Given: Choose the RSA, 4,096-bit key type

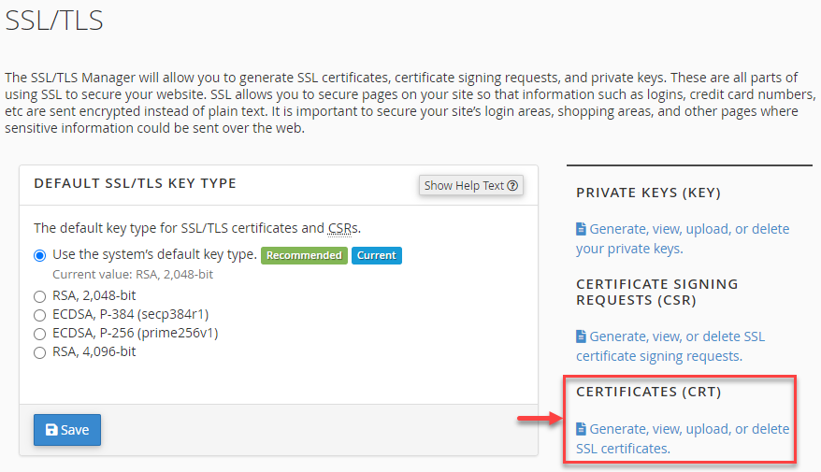Looking at the screenshot, I should (40, 352).
